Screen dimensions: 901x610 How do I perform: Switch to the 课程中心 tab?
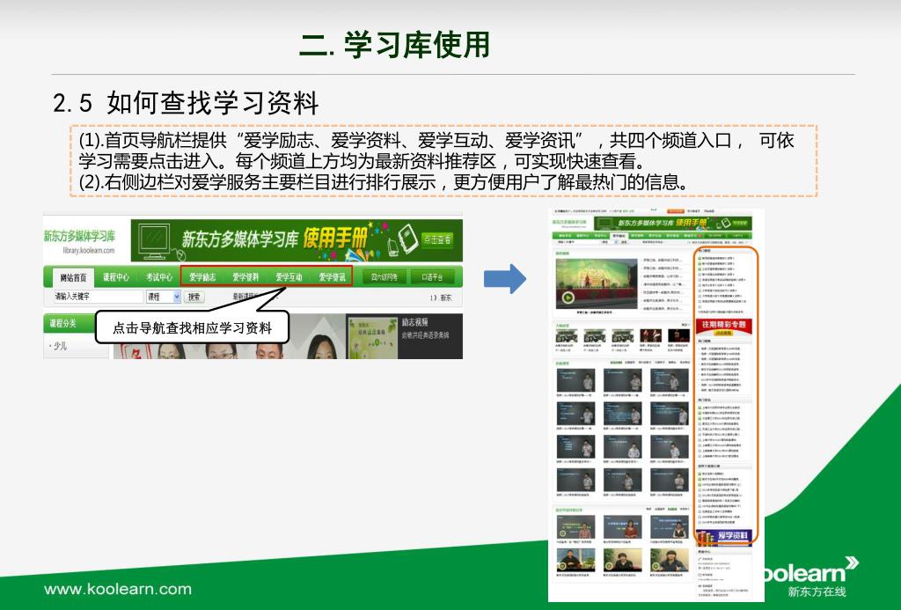[116, 277]
